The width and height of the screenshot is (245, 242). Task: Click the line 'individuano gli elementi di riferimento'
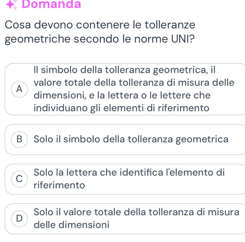point(122,108)
